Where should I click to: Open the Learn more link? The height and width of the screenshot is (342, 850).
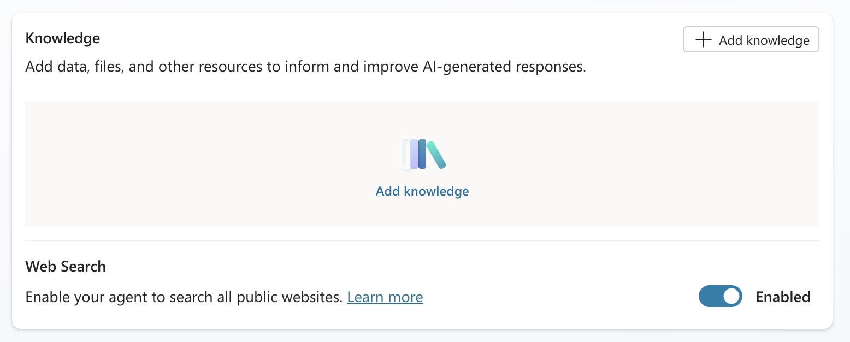click(x=385, y=297)
